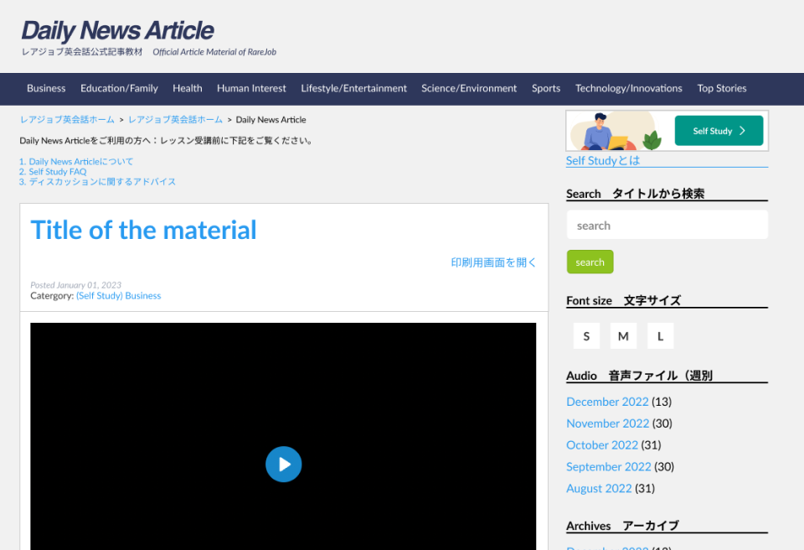Open the Health menu item

(187, 88)
